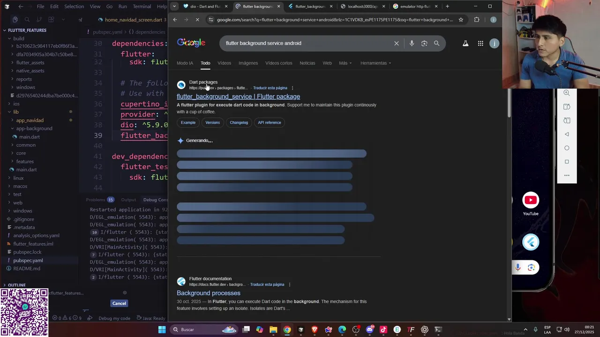Collapse the FLUTTER_FEATURES explorer section
This screenshot has width=600, height=337.
point(27,30)
